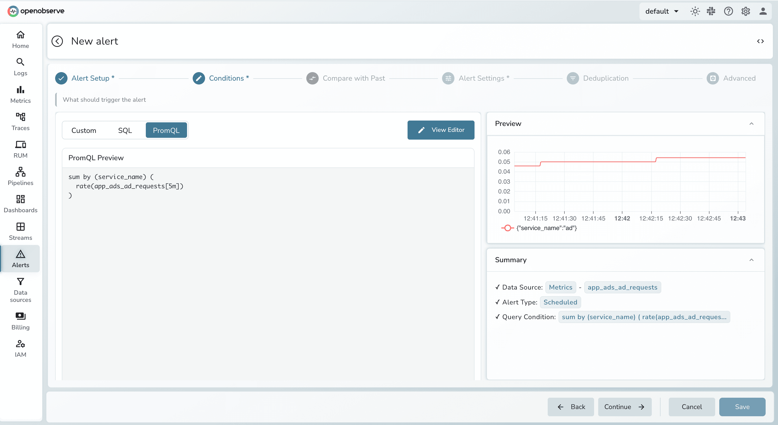Open the Data sources section
The width and height of the screenshot is (778, 425).
20,289
